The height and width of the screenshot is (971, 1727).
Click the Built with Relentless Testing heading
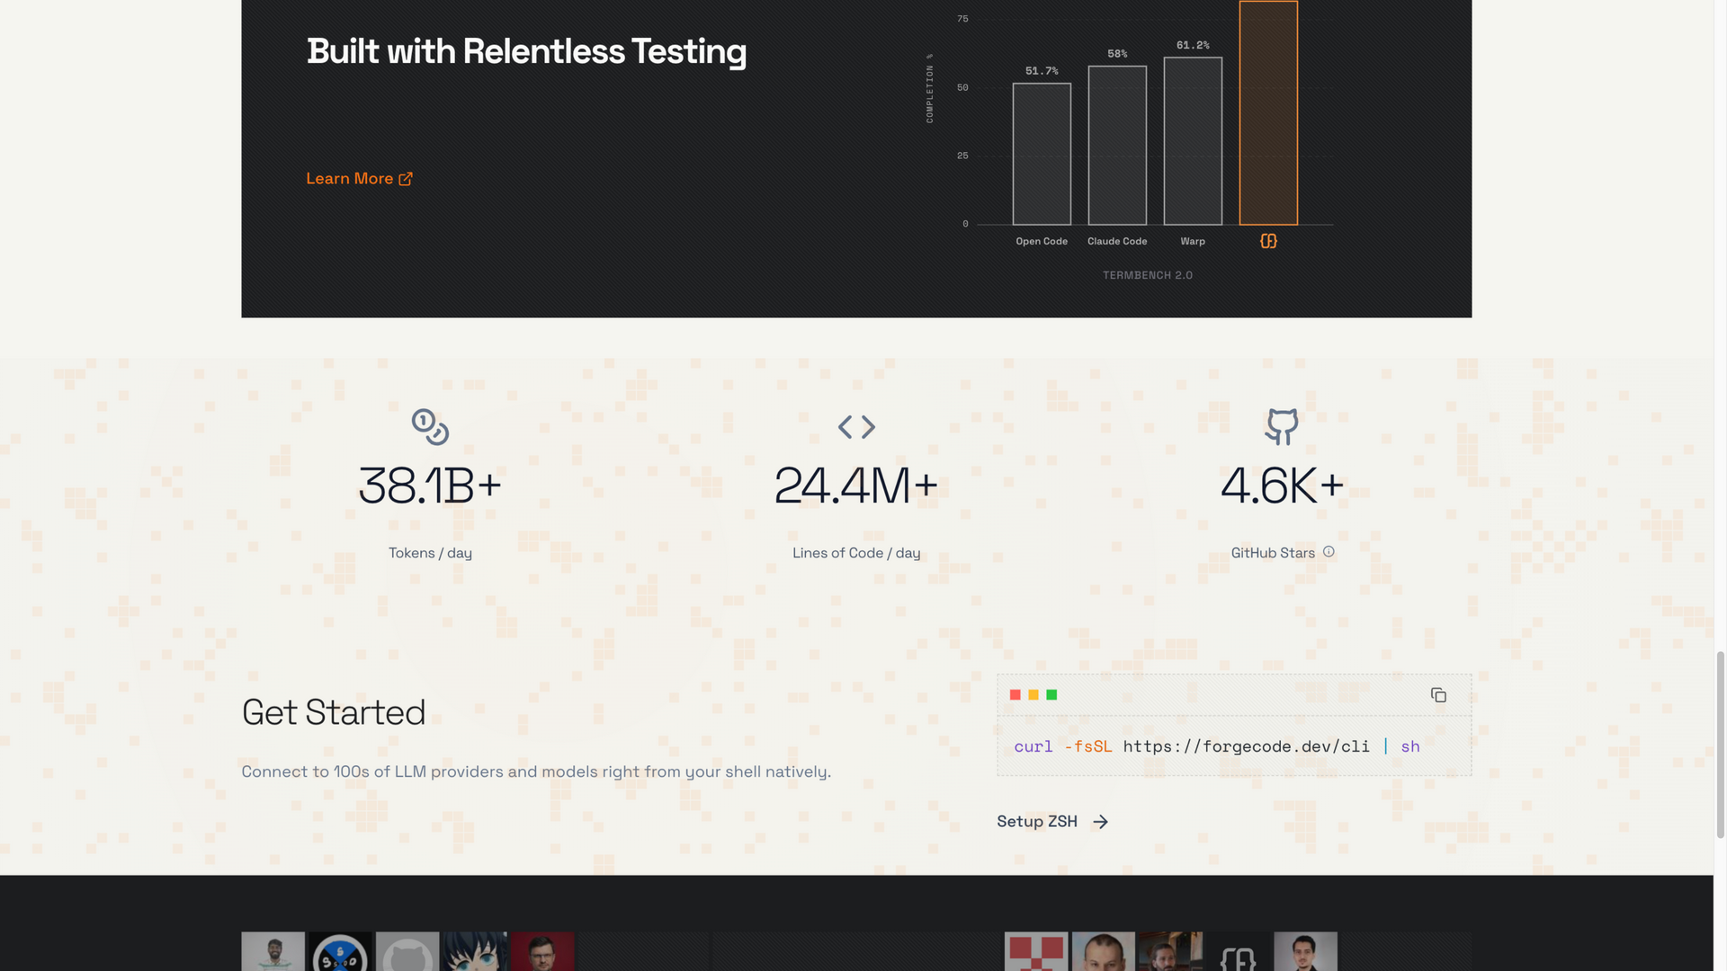(526, 51)
